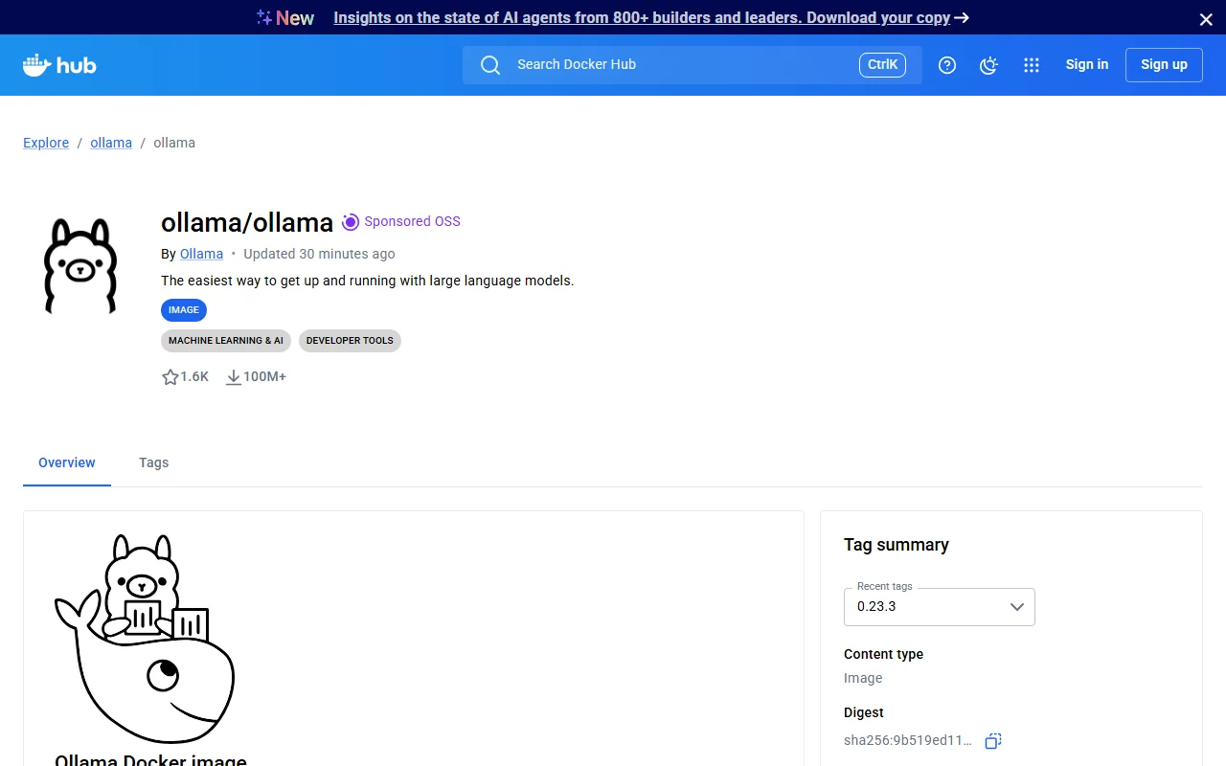The image size is (1226, 766).
Task: Click the Tag summary heading
Action: pyautogui.click(x=897, y=545)
